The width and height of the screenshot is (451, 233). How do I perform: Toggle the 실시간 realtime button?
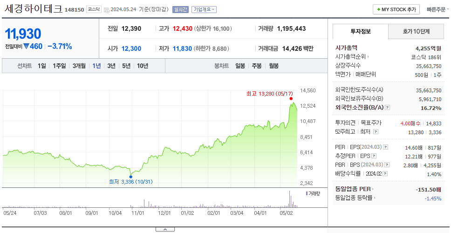(180, 9)
